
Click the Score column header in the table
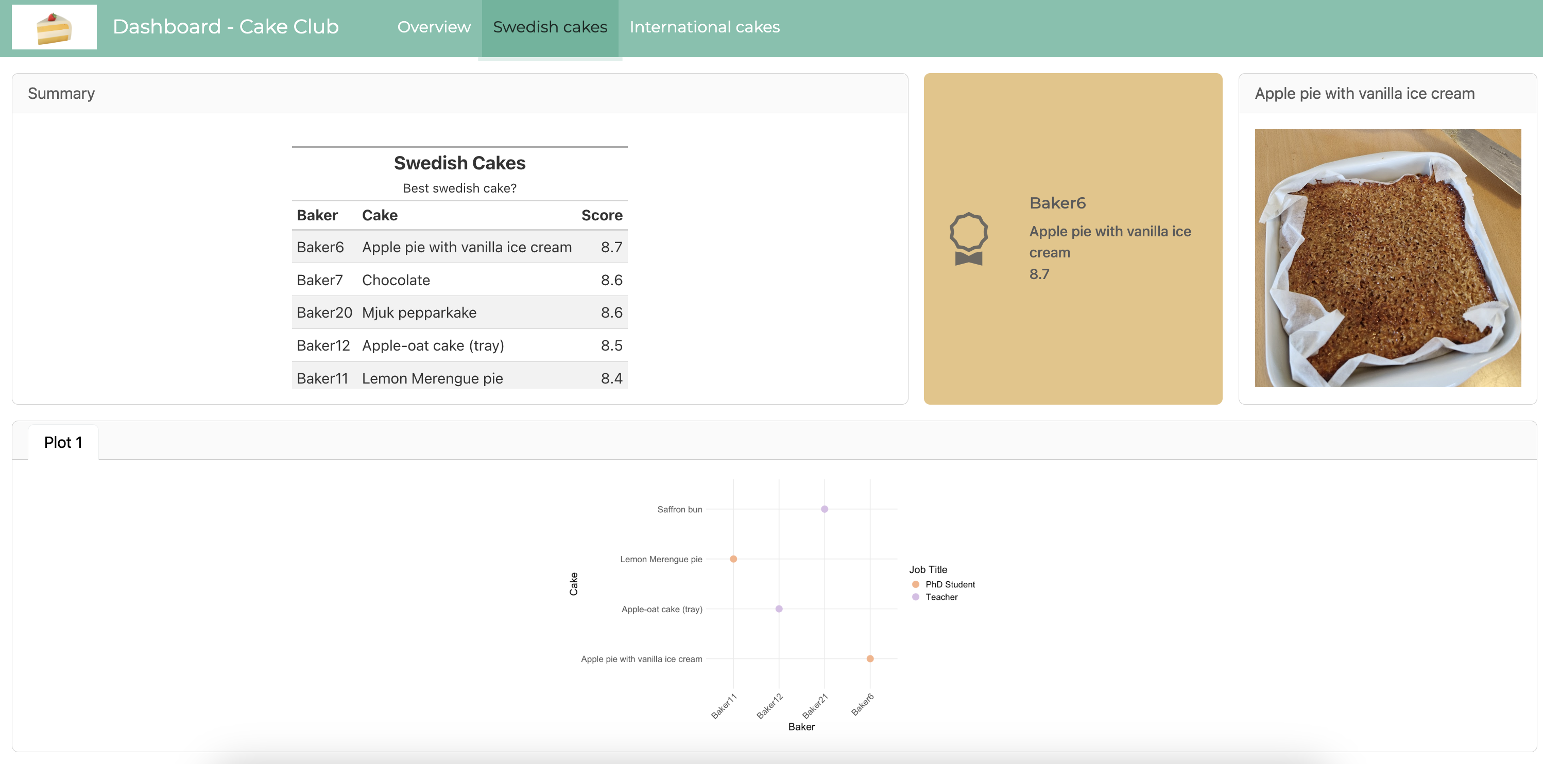pos(601,215)
